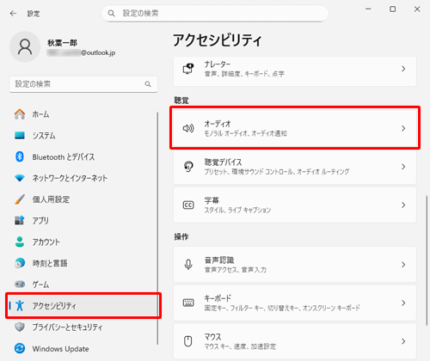Click the magnifier icon in sidebar search box
Image resolution: width=430 pixels, height=361 pixels.
(148, 84)
